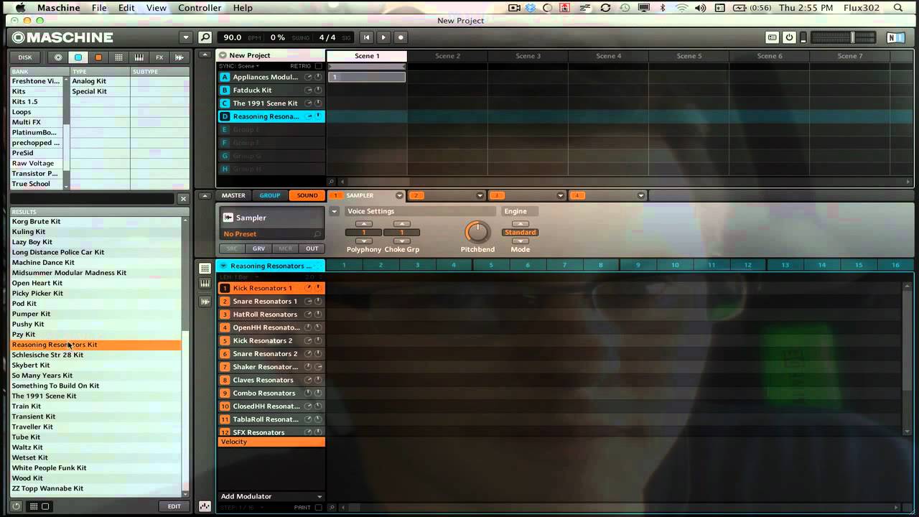
Task: Open the Add Modulator dropdown
Action: click(271, 496)
